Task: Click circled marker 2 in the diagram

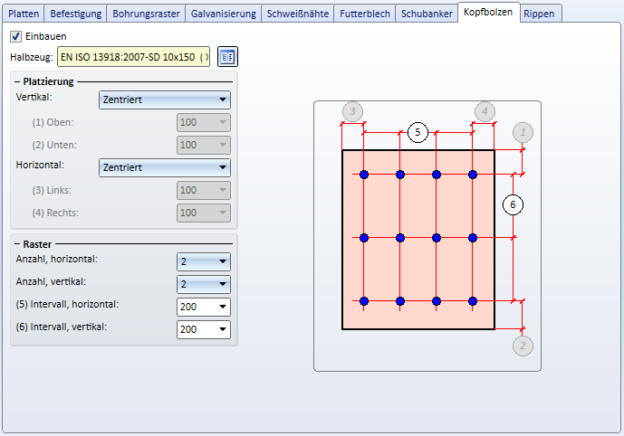Action: 522,345
